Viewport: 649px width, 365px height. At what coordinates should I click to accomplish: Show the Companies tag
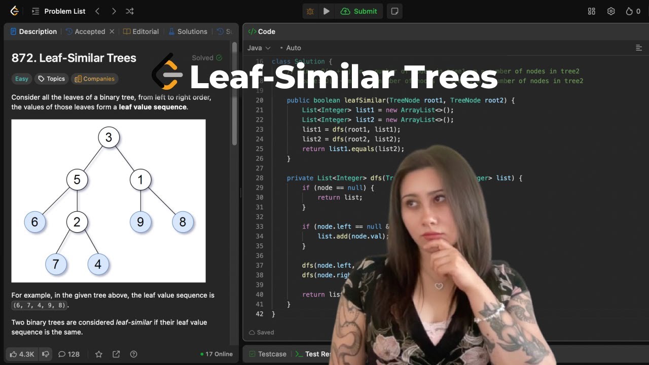[x=94, y=79]
